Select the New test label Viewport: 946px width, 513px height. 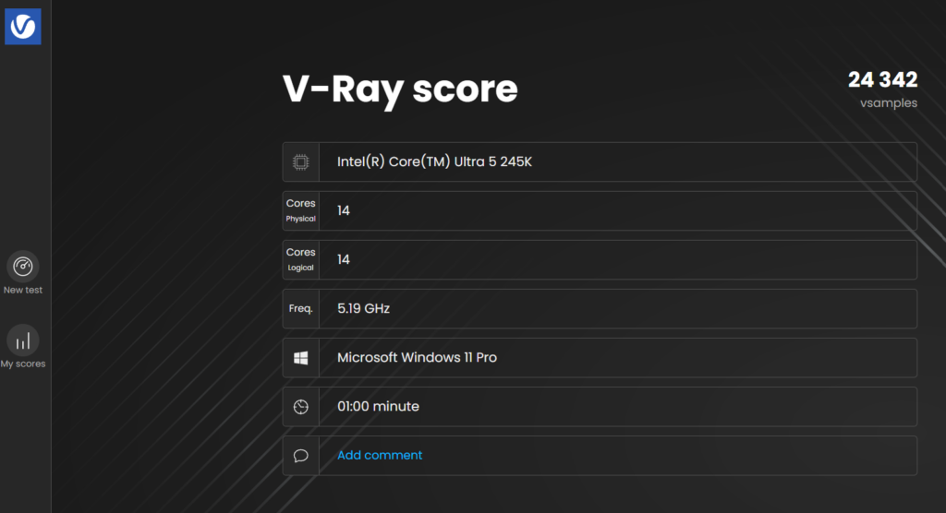point(23,290)
